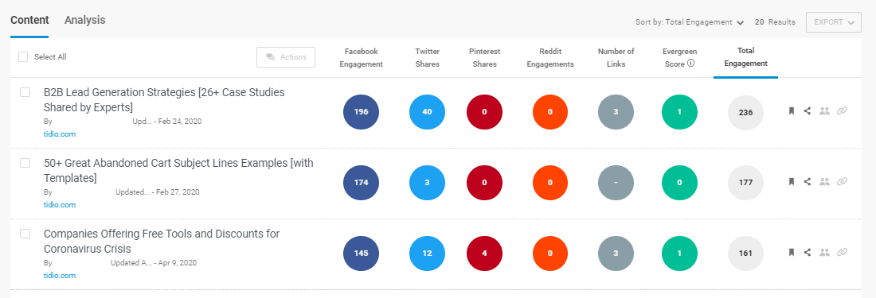
Task: Click the 196 Facebook Engagement circle
Action: pos(361,112)
